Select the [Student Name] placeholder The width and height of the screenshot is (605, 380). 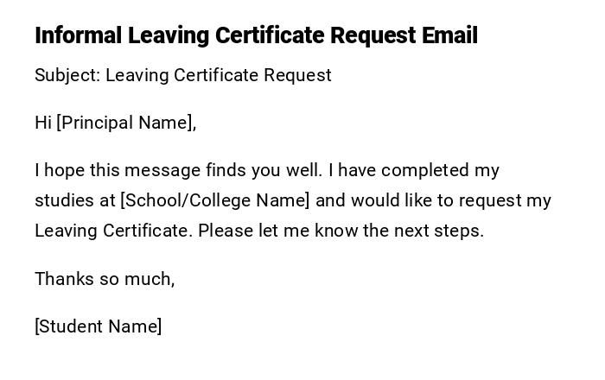(x=99, y=326)
